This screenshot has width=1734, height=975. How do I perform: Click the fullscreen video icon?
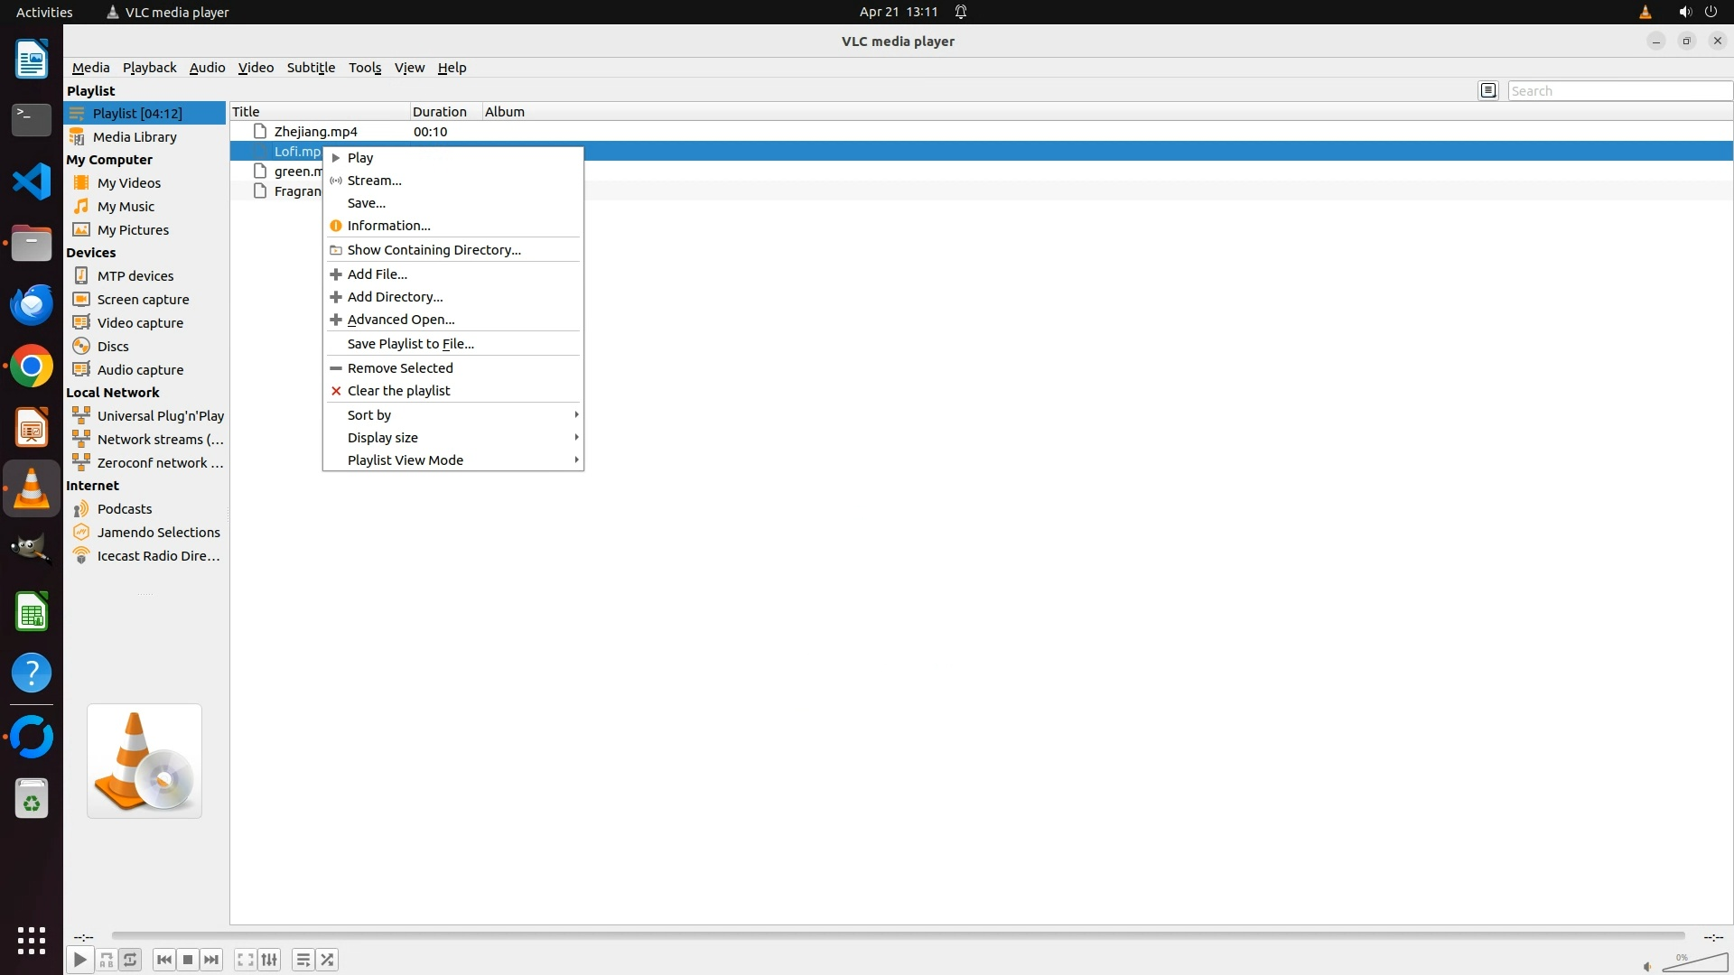245,960
